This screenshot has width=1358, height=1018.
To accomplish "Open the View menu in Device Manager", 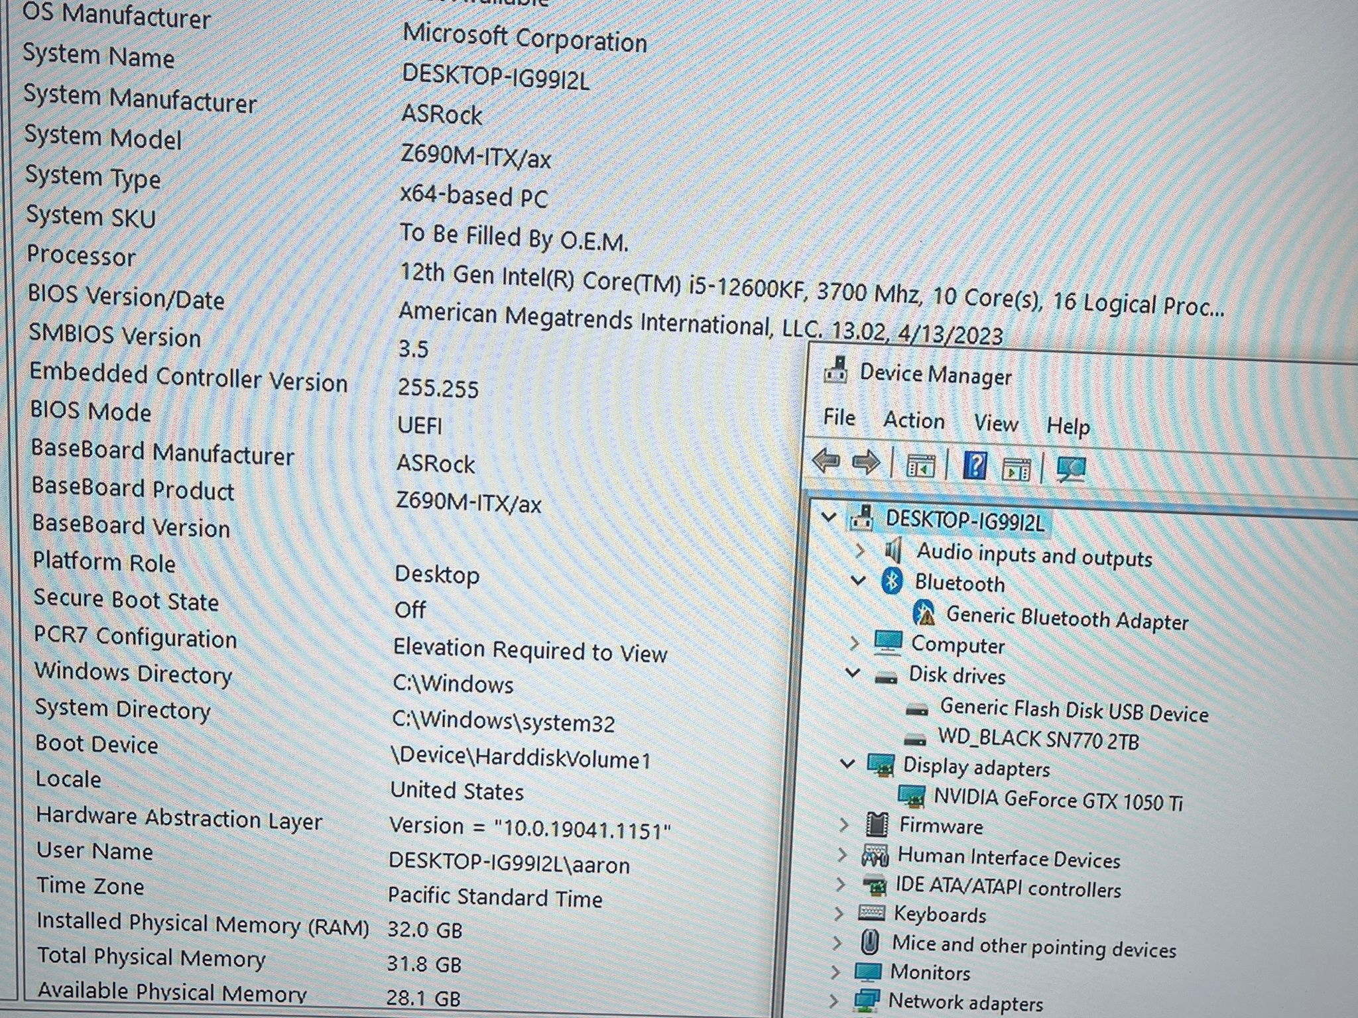I will 996,423.
